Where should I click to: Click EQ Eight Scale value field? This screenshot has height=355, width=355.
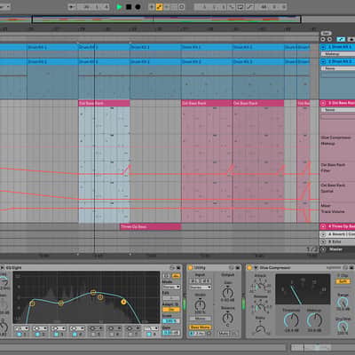(171, 321)
